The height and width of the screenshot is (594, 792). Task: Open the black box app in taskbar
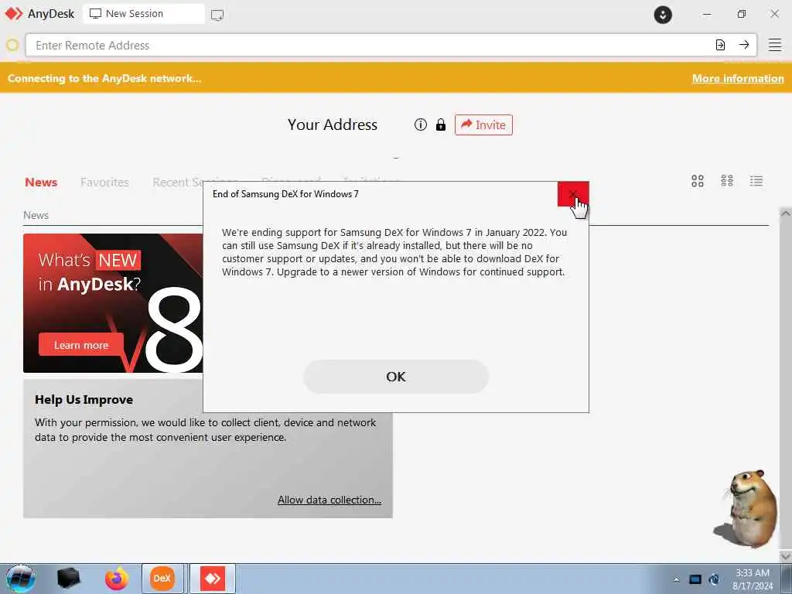[x=68, y=579]
